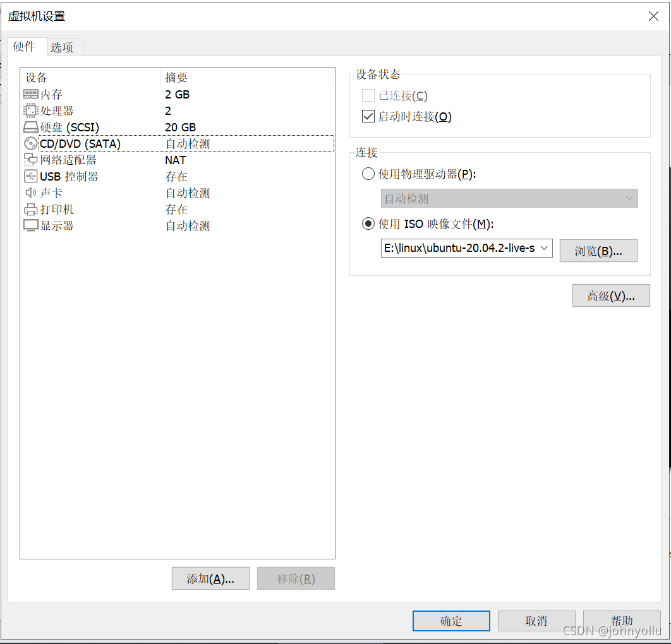Screen dimensions: 671x644
Task: Select the 显示器 display row label
Action: [x=57, y=225]
